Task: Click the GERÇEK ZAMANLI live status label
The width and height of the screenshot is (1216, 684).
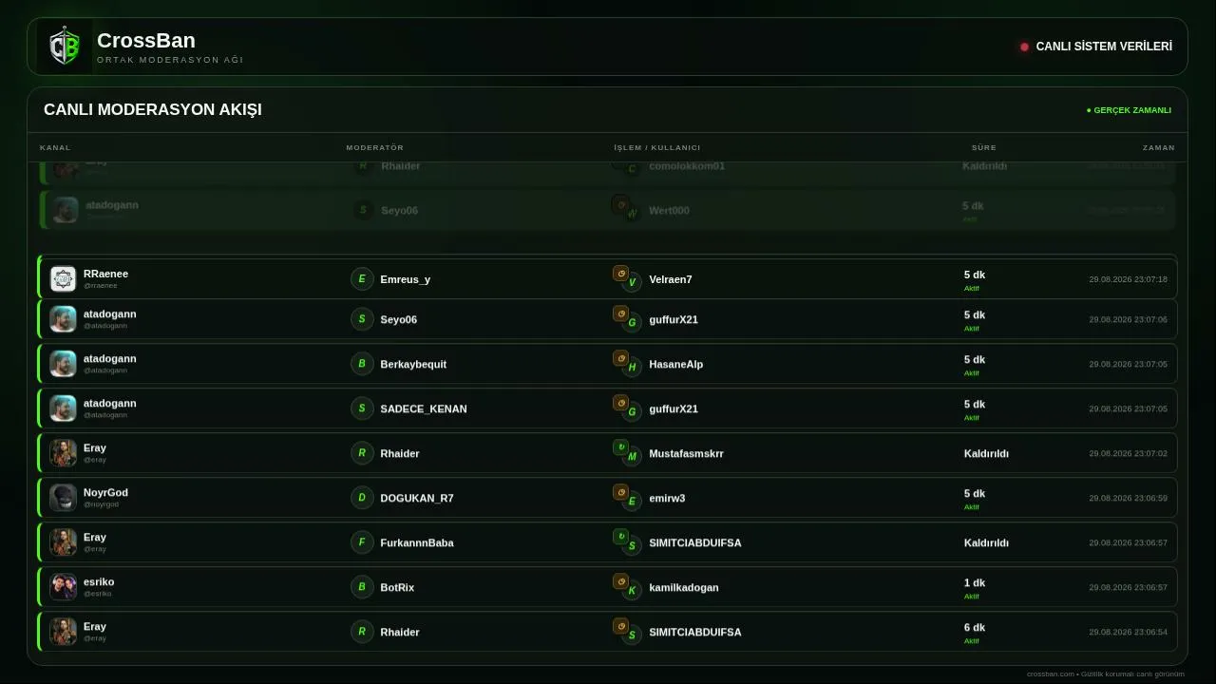Action: (1132, 110)
